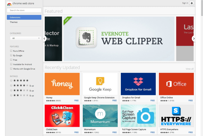Viewport: 203px width, 136px height.
Task: Select the Extensions section
Action: tap(24, 17)
